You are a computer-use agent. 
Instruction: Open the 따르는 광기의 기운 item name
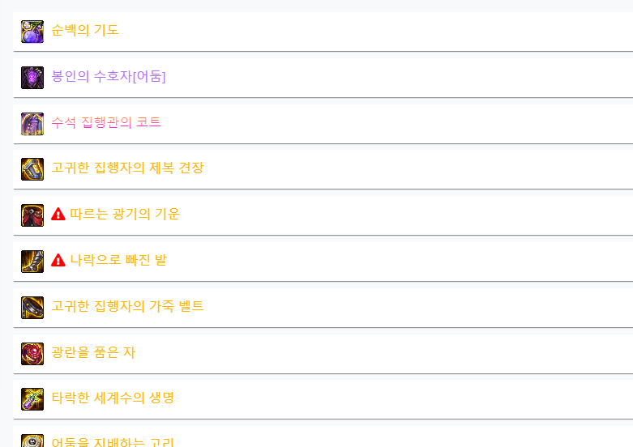(125, 214)
